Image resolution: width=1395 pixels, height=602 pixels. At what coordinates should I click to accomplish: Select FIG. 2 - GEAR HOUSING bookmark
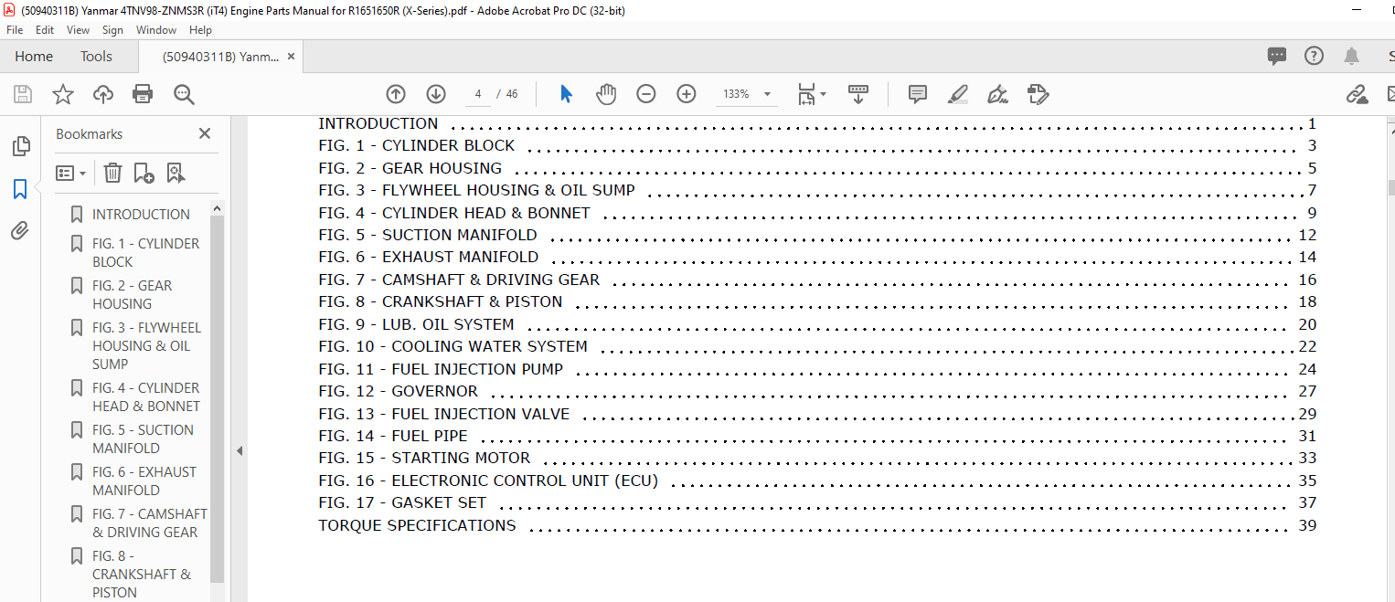132,295
